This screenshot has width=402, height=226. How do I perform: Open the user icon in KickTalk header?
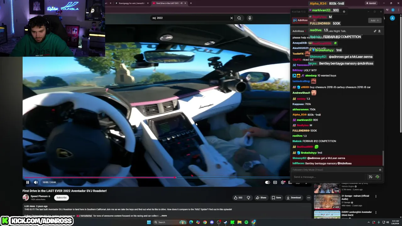(379, 31)
